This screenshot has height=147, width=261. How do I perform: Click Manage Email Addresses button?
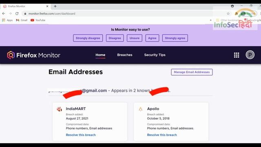(x=192, y=72)
